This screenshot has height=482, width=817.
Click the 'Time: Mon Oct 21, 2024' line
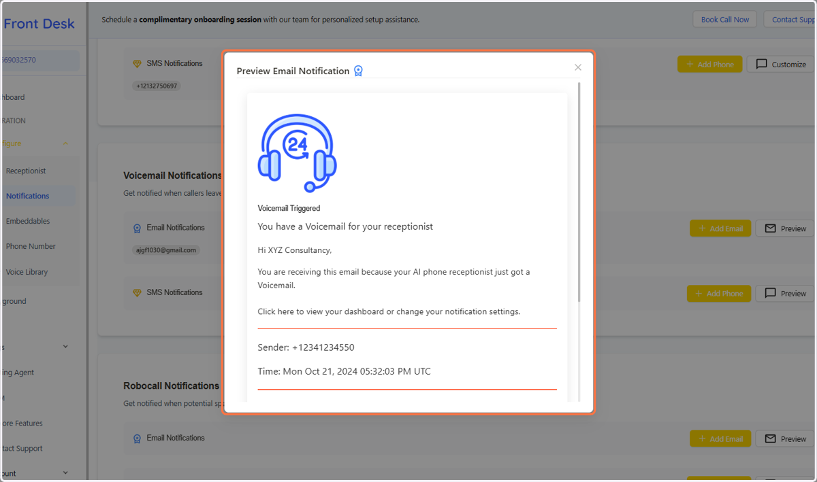344,371
